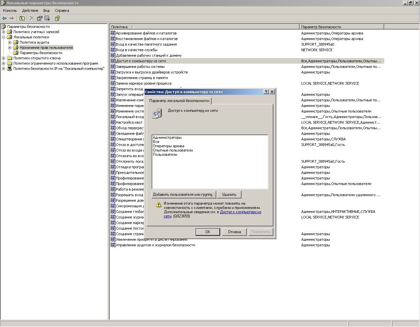
Task: Click the IP security policies computer icon
Action: [x=10, y=69]
